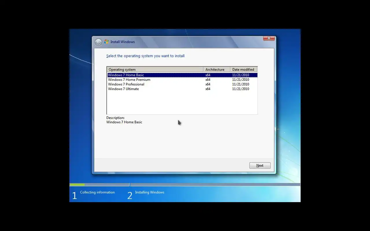Click the date 11/21/2010 in Professional row
Image resolution: width=370 pixels, height=231 pixels.
[x=240, y=84]
